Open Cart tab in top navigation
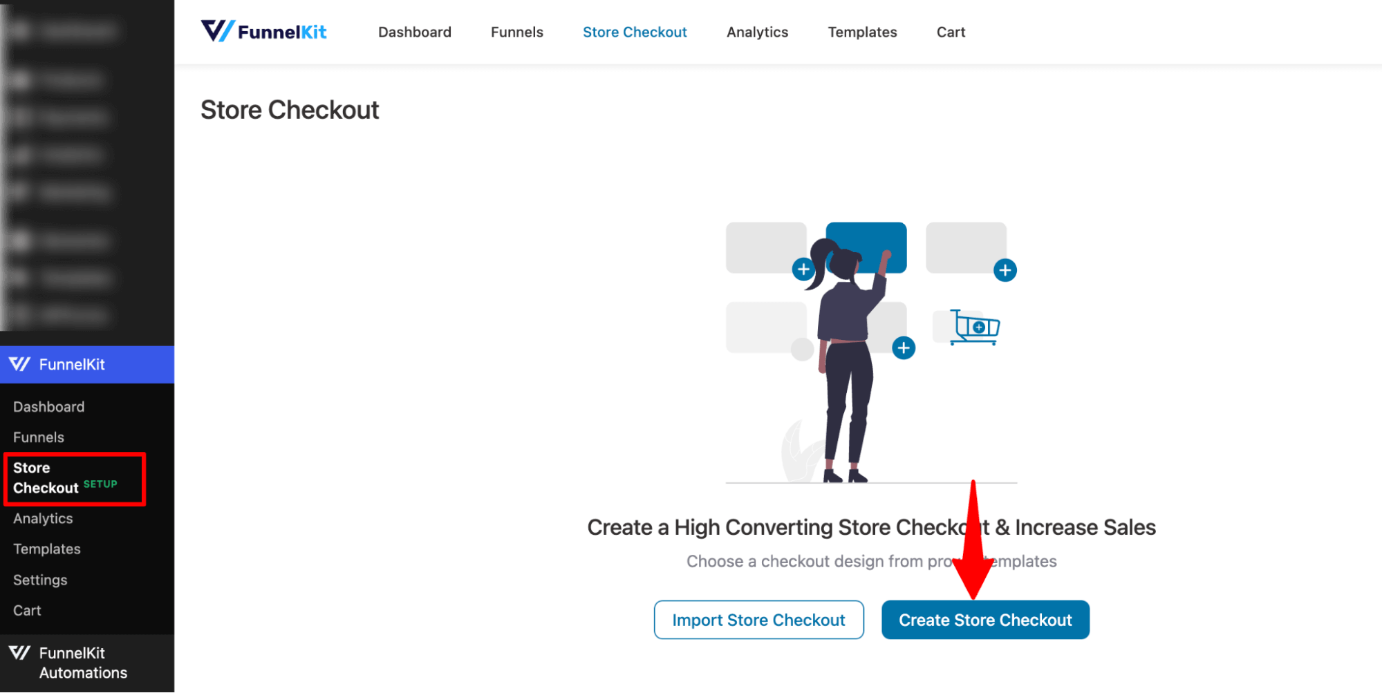Screen dimensions: 1382x693 (x=950, y=32)
